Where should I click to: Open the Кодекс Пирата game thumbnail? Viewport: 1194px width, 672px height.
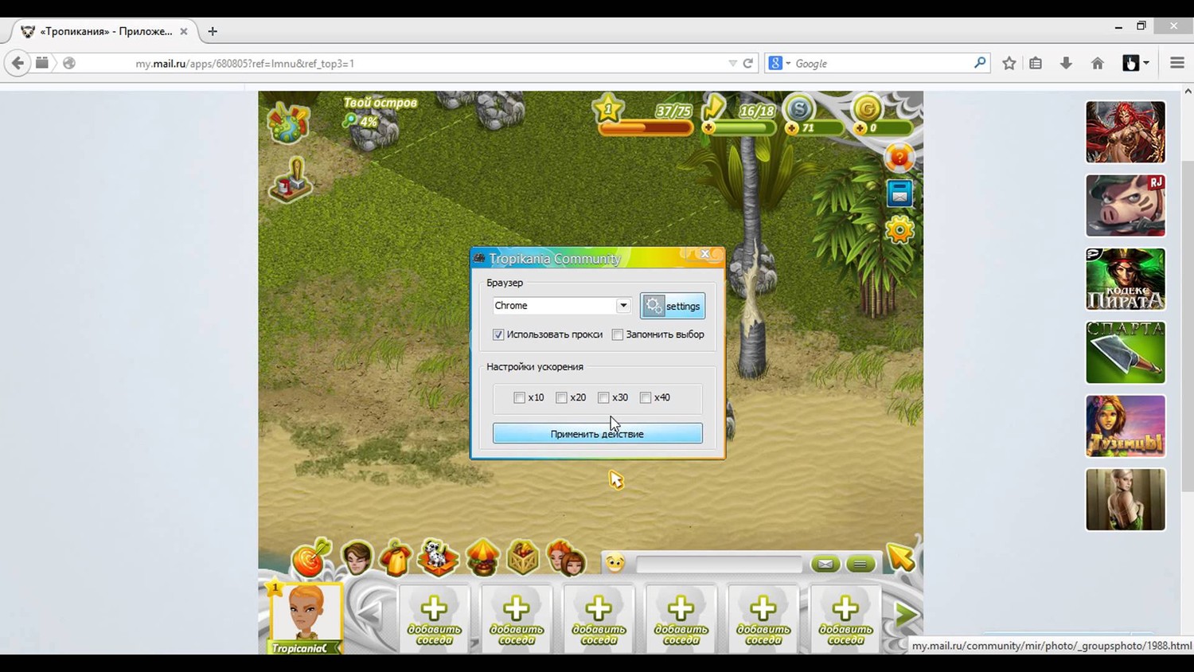click(x=1125, y=279)
